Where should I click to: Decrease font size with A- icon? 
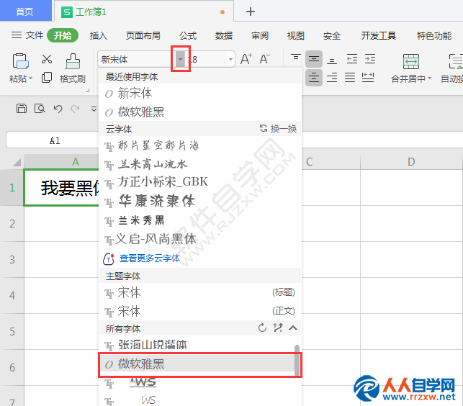coord(265,59)
